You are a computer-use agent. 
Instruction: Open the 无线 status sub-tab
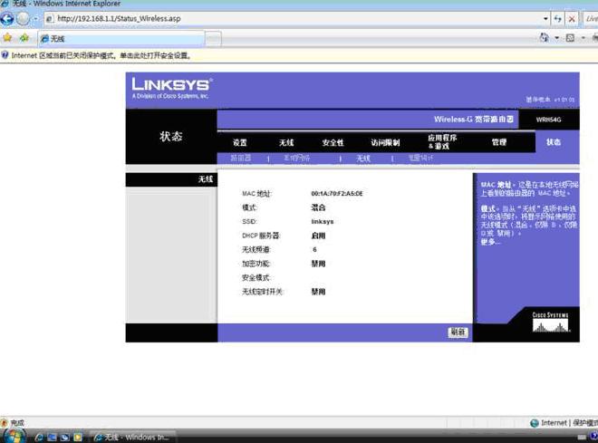coord(363,159)
